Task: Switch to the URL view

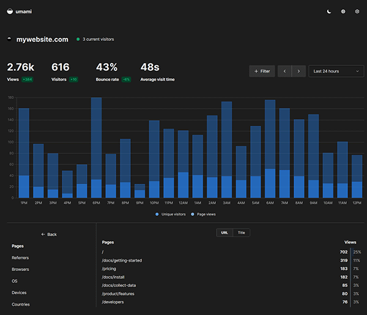Action: pos(224,233)
